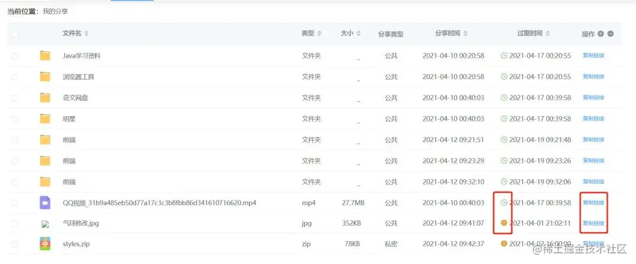The width and height of the screenshot is (636, 264).
Task: Open the 奇文网盘 folder name
Action: pyautogui.click(x=75, y=97)
